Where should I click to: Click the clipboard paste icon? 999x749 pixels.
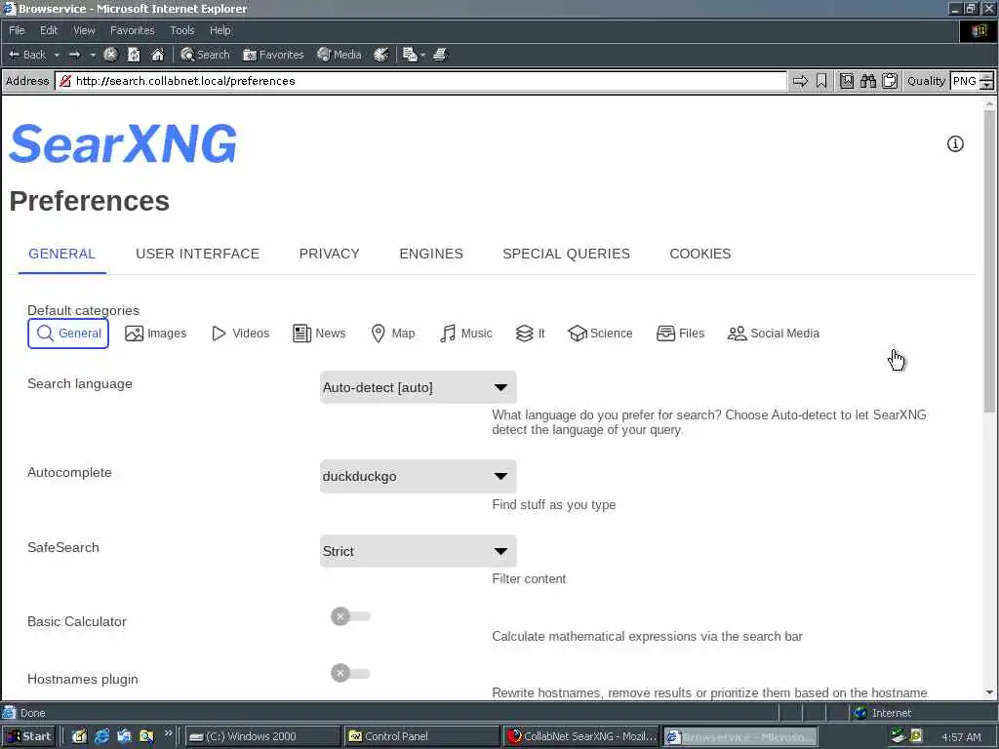(890, 81)
